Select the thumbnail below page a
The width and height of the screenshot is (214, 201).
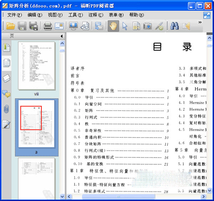(37, 179)
